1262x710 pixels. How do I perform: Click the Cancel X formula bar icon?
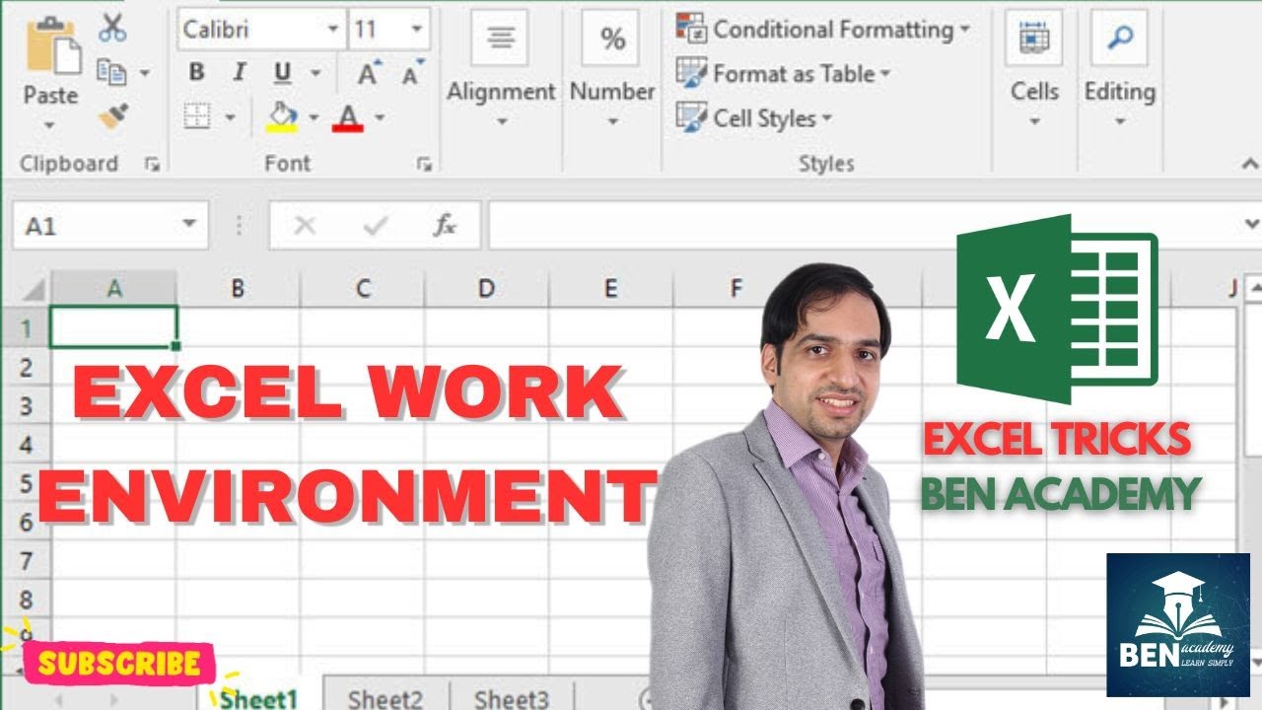305,226
